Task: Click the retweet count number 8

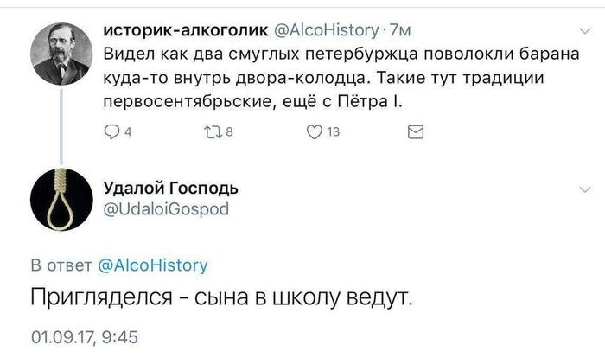Action: coord(230,132)
